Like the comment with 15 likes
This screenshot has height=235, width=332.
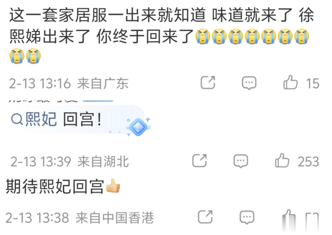290,82
